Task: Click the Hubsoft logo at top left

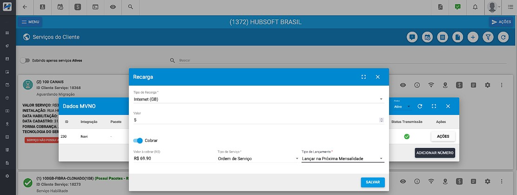Action: tap(7, 7)
